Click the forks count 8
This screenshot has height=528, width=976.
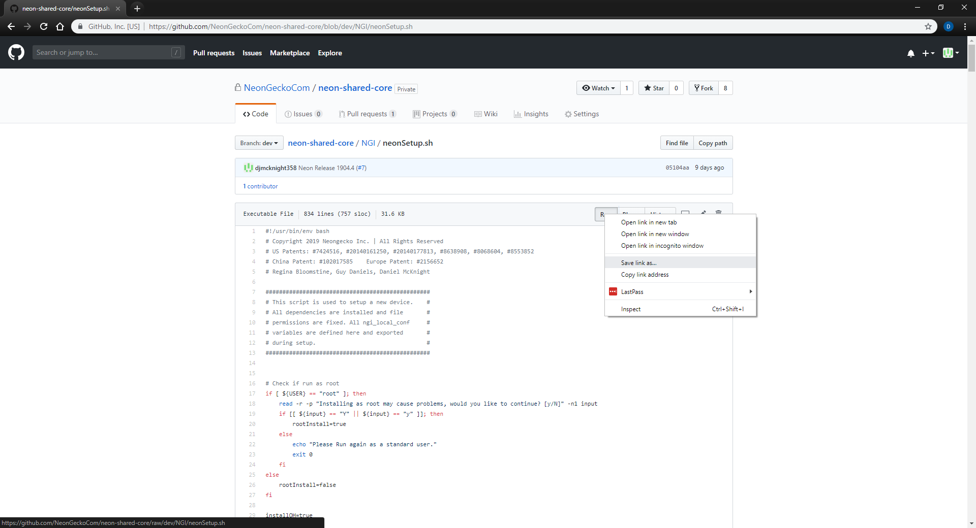pos(725,88)
